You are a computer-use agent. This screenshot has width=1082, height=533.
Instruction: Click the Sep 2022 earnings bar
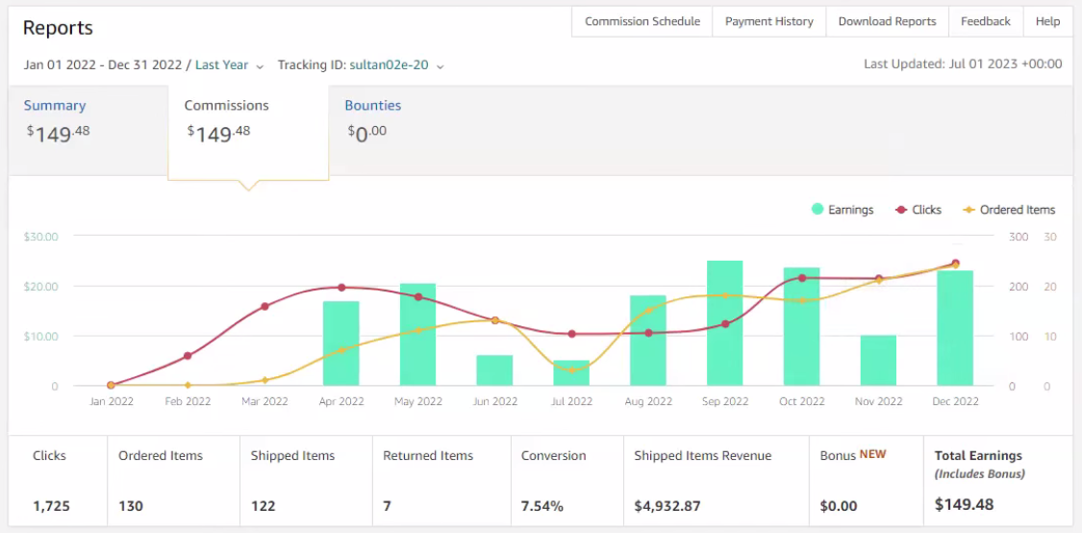(x=724, y=323)
